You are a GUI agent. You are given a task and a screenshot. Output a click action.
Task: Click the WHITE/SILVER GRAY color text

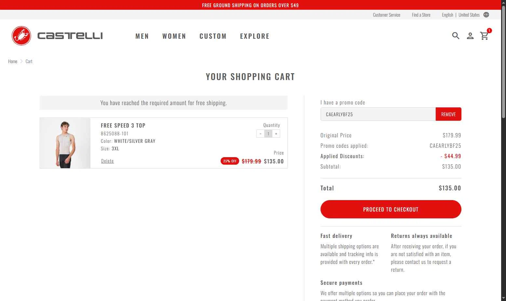pyautogui.click(x=135, y=141)
